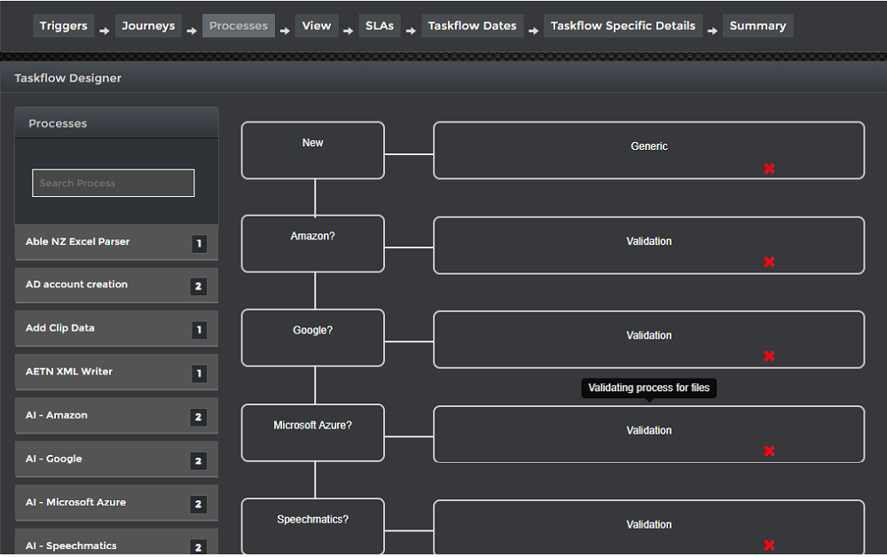Select the Microsoft Azure? decision node

point(313,433)
